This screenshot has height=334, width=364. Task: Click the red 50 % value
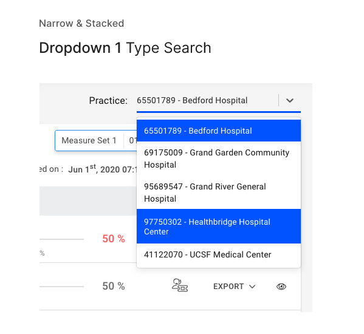(114, 239)
